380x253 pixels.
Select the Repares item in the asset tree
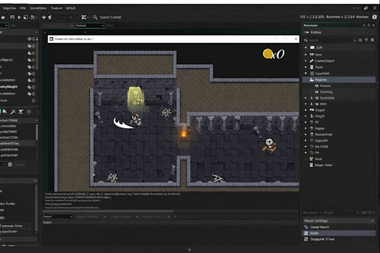339,80
